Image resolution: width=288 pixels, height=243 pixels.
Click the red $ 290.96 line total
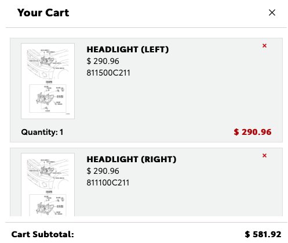(253, 132)
